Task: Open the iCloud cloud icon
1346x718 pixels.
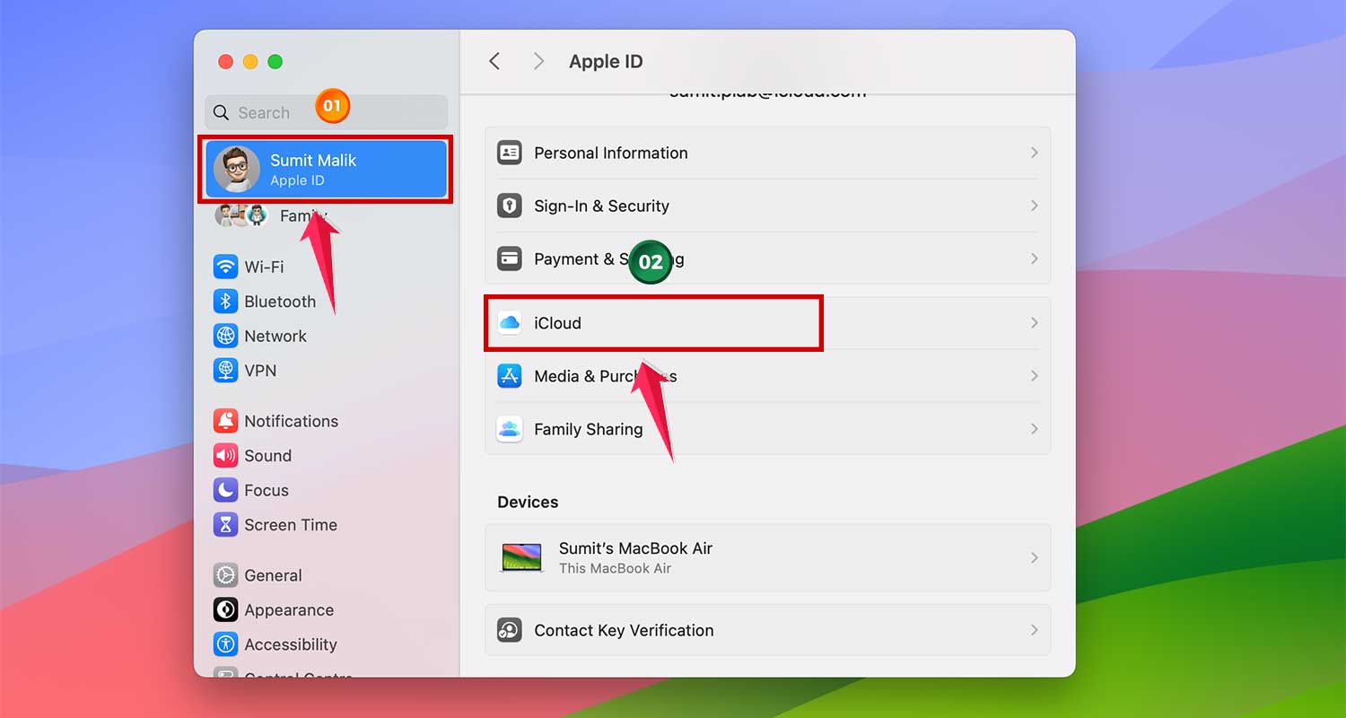Action: pyautogui.click(x=510, y=323)
